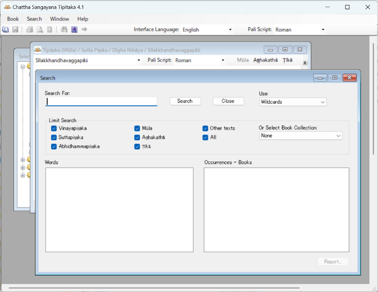This screenshot has height=292, width=378.
Task: Minimize the Search dialog window
Action: click(x=320, y=78)
